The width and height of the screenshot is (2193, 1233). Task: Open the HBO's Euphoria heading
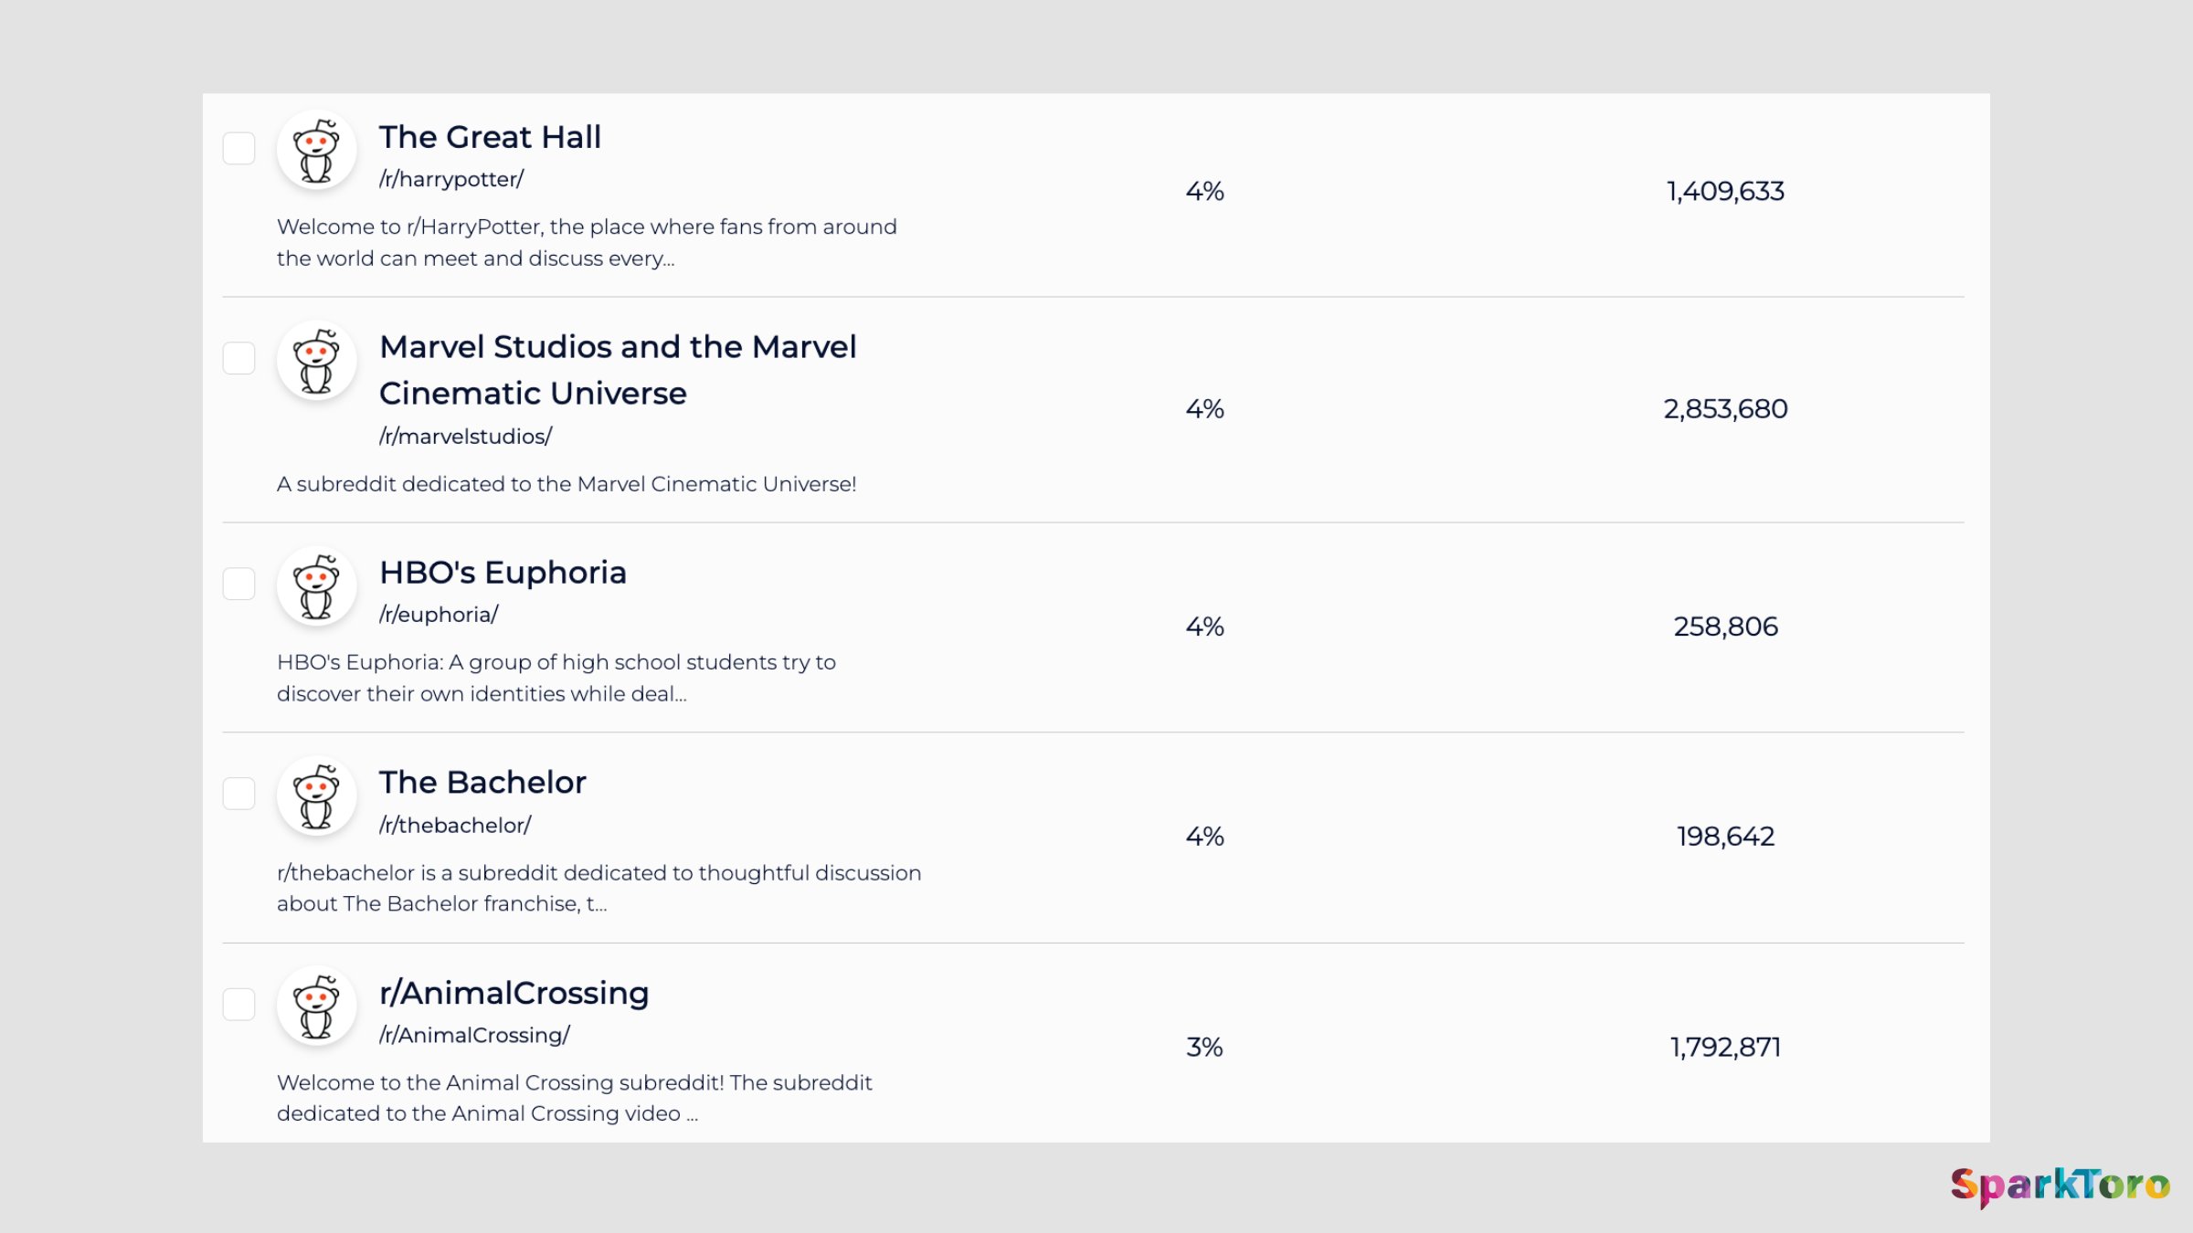503,573
